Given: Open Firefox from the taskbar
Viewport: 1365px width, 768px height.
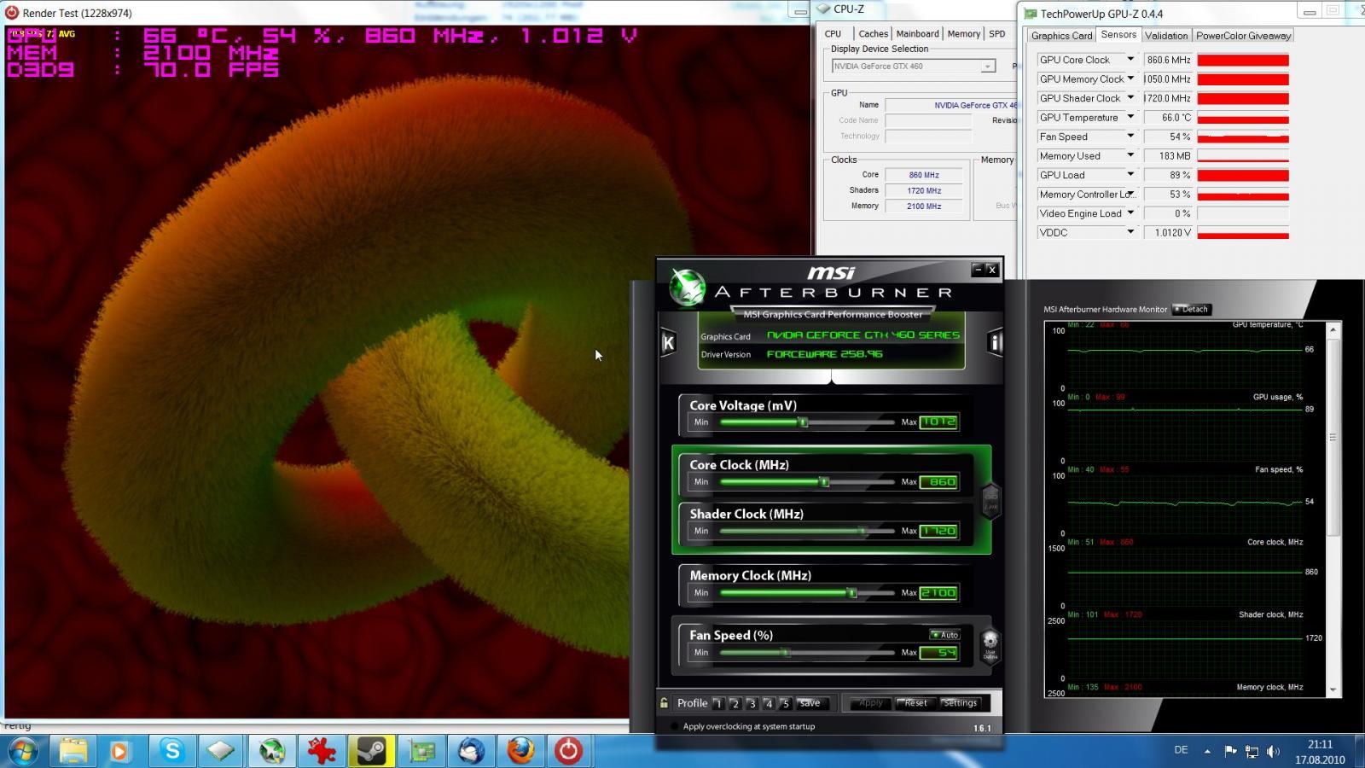Looking at the screenshot, I should [x=520, y=751].
